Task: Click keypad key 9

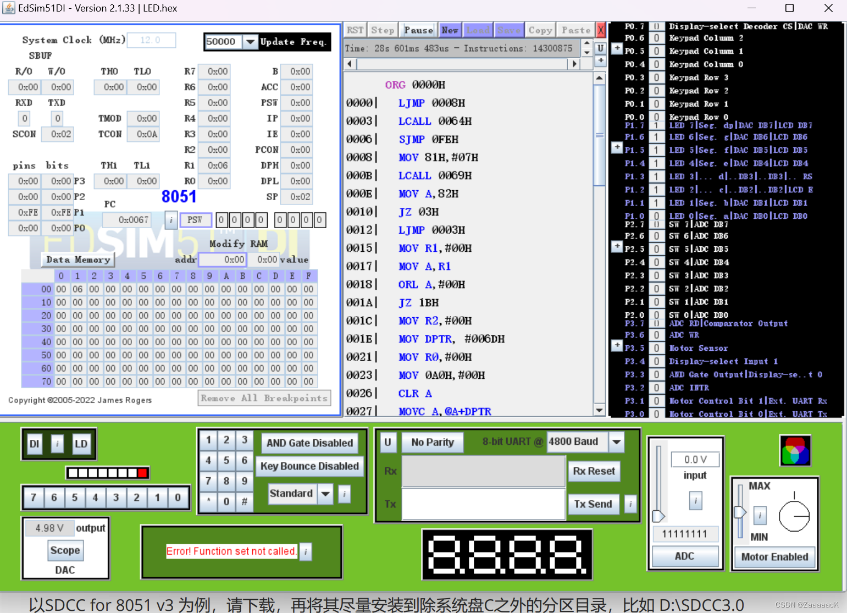Action: pyautogui.click(x=245, y=481)
